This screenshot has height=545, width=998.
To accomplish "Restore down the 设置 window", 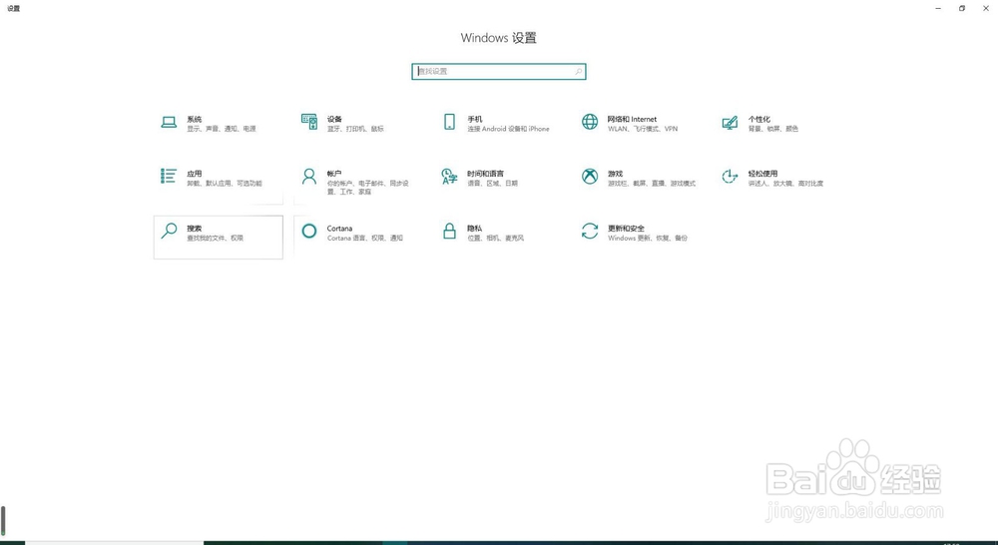I will tap(962, 8).
